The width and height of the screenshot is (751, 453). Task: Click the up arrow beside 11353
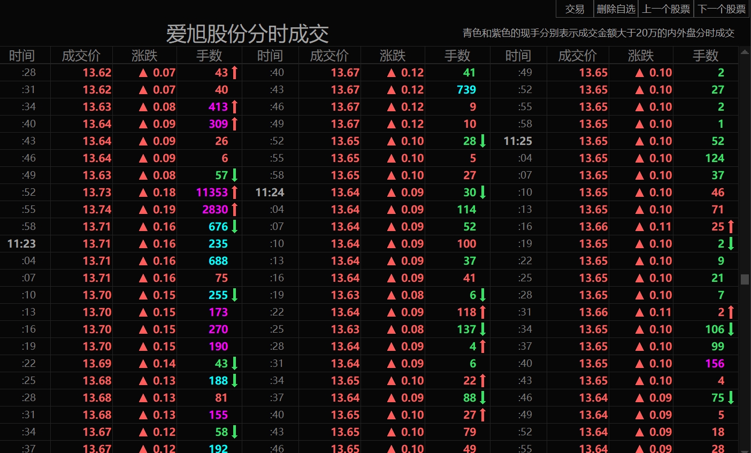click(x=234, y=193)
